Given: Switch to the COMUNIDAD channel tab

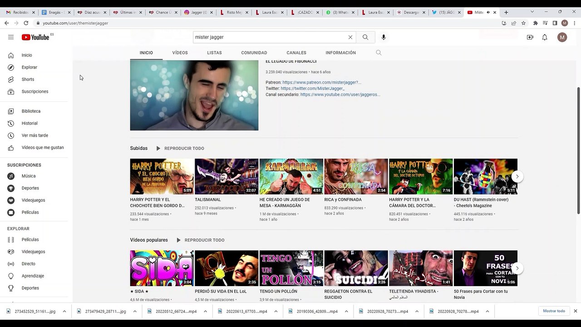Looking at the screenshot, I should click(254, 53).
